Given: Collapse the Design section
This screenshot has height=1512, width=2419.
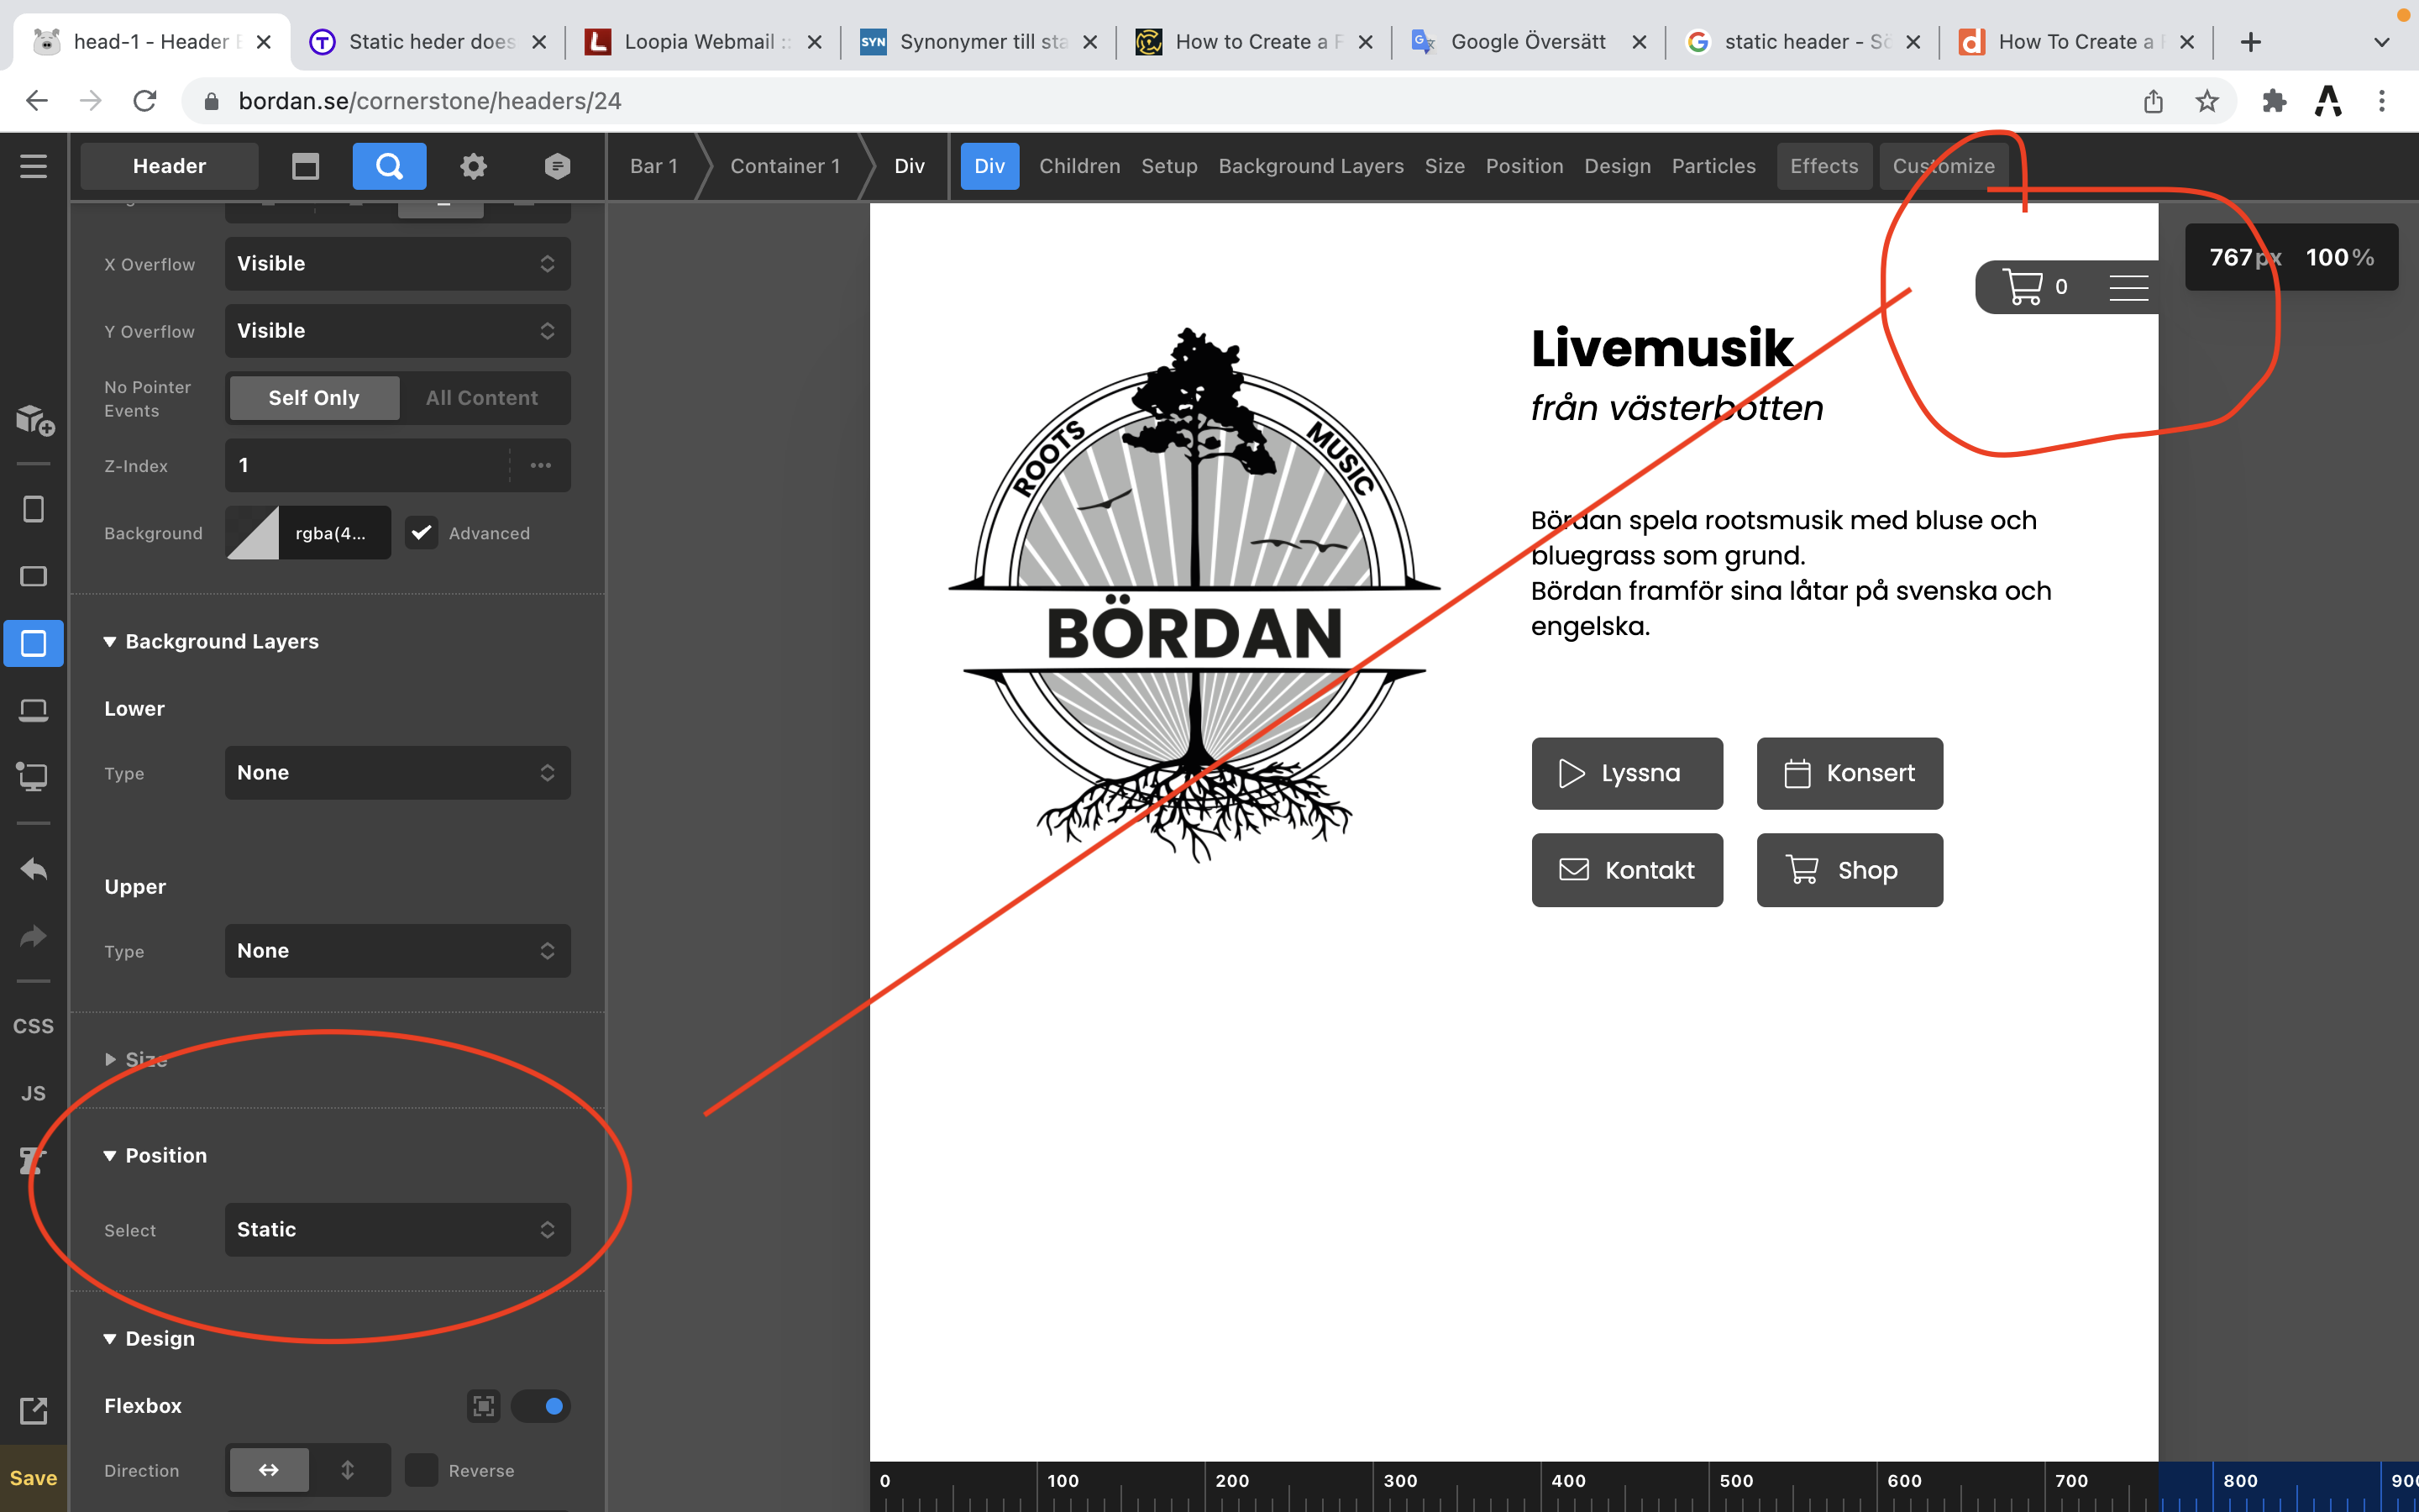Looking at the screenshot, I should pos(150,1339).
